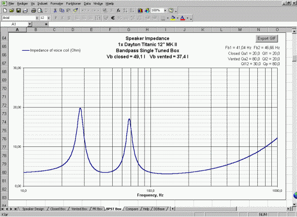
Task: Switch to the Speaker Design sheet tab
Action: click(33, 209)
